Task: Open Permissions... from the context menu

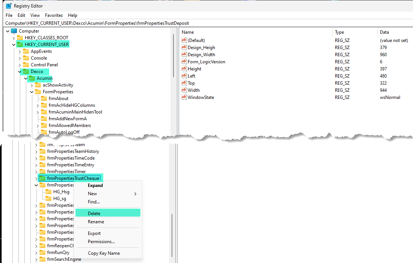Action: pos(108,242)
